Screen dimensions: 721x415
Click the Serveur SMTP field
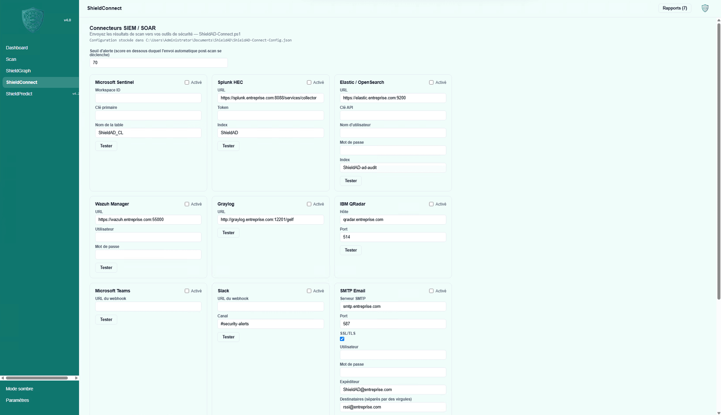[x=393, y=306]
